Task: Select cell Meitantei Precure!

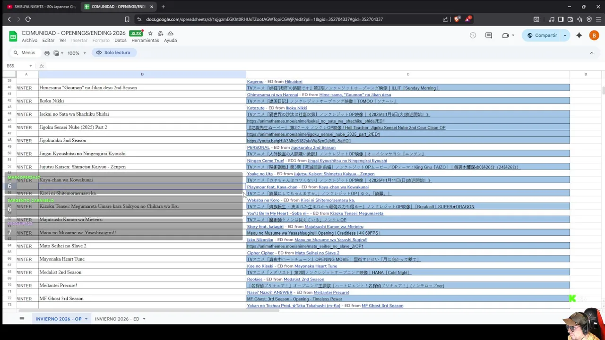Action: (x=142, y=286)
